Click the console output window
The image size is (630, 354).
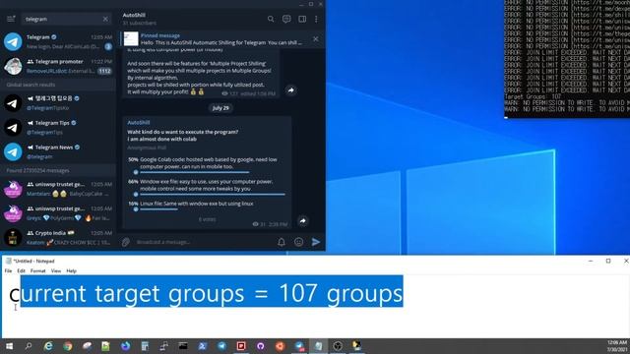pyautogui.click(x=567, y=59)
